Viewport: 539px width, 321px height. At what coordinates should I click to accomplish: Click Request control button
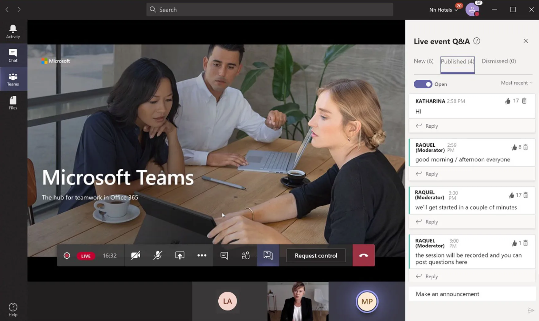pos(316,255)
